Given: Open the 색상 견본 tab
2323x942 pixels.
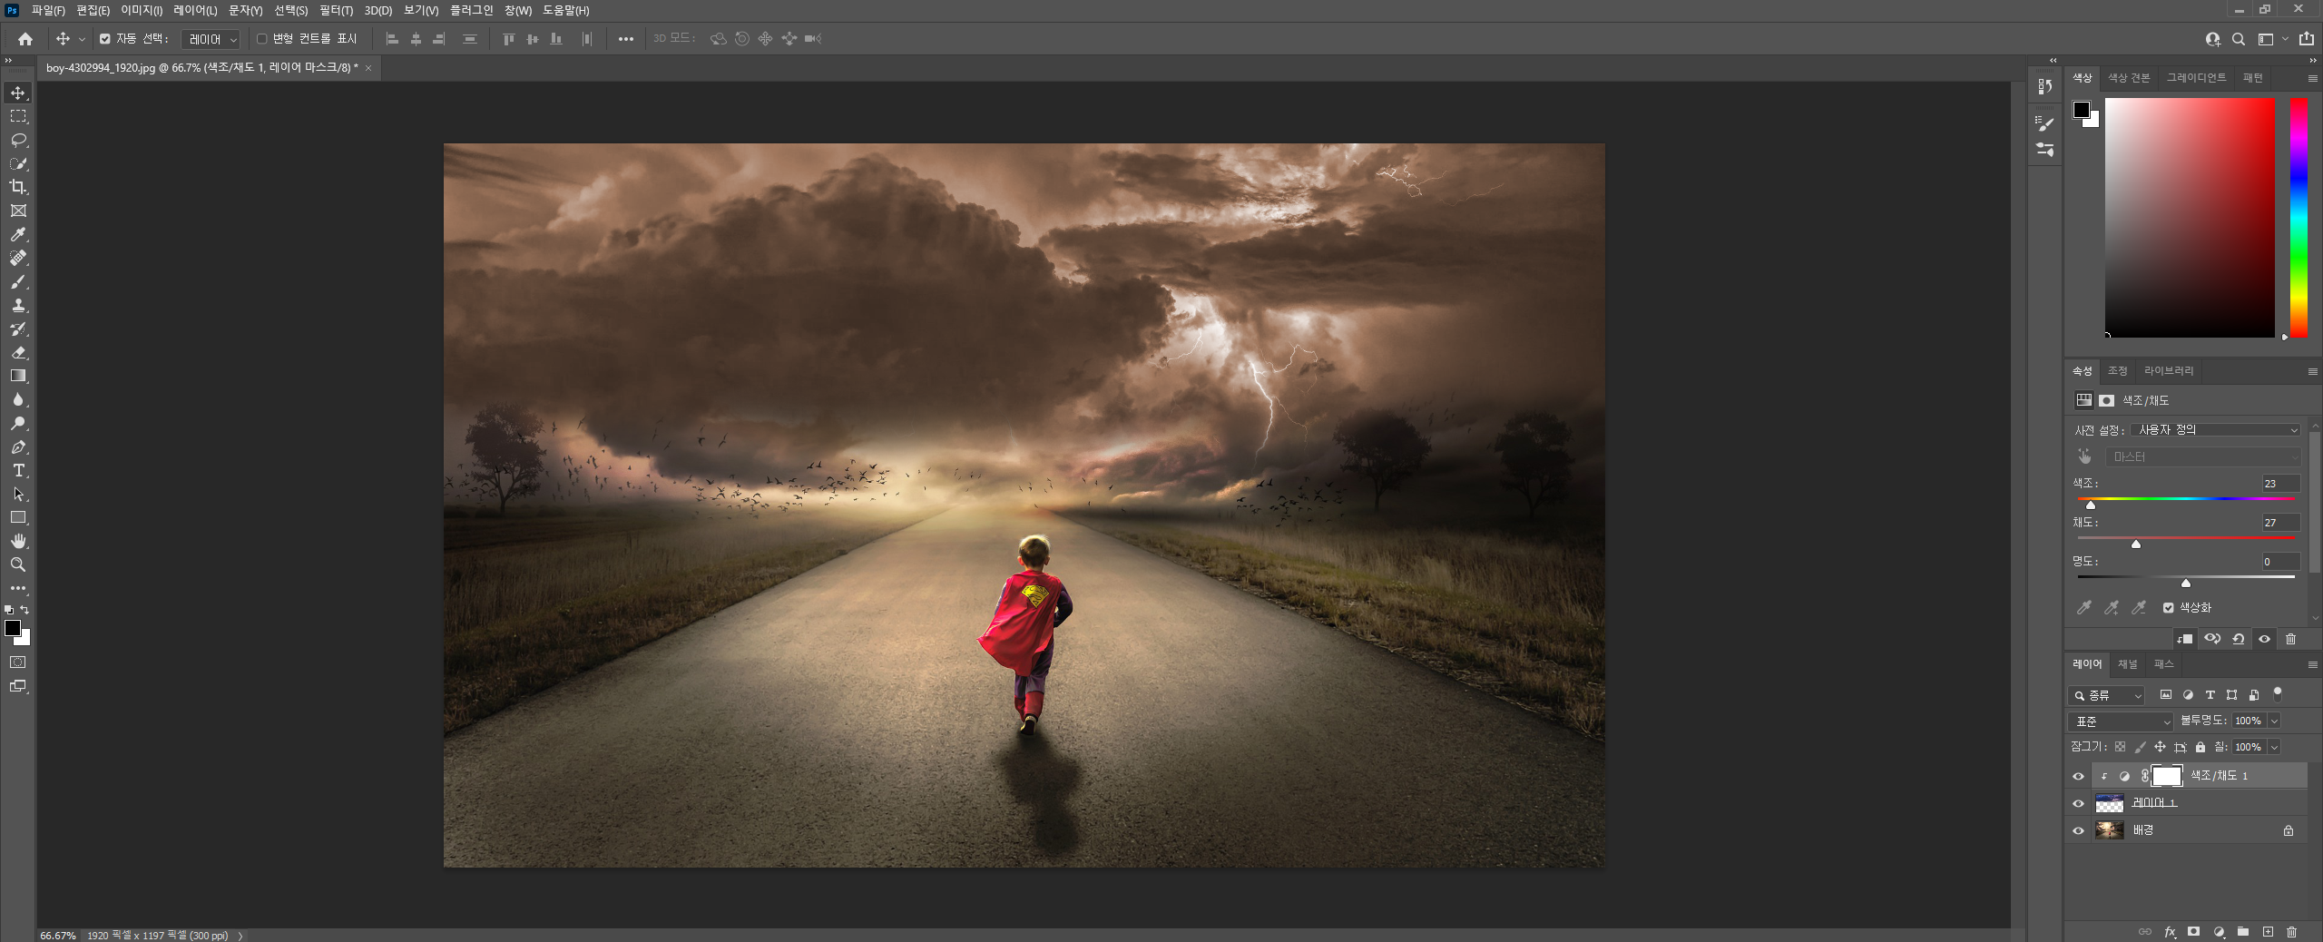Looking at the screenshot, I should click(x=2129, y=78).
